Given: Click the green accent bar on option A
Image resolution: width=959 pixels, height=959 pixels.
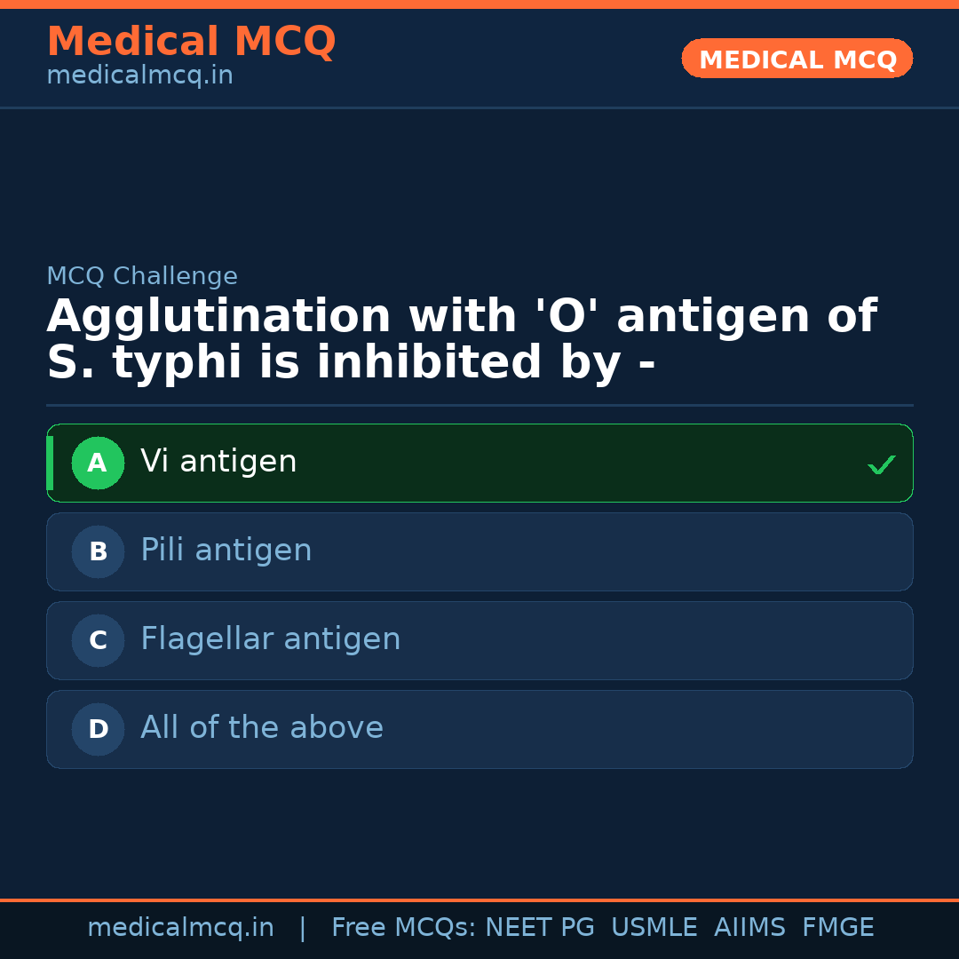Looking at the screenshot, I should tap(51, 463).
